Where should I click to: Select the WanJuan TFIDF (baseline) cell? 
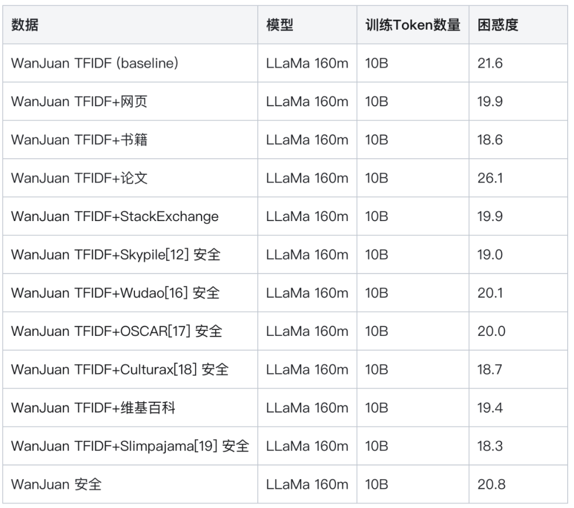[95, 63]
